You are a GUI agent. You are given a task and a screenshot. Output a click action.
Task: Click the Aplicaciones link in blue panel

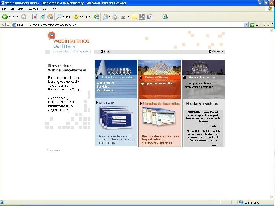tap(105, 83)
